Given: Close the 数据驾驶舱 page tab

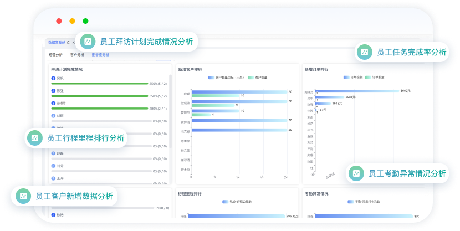Looking at the screenshot, I should (x=74, y=42).
